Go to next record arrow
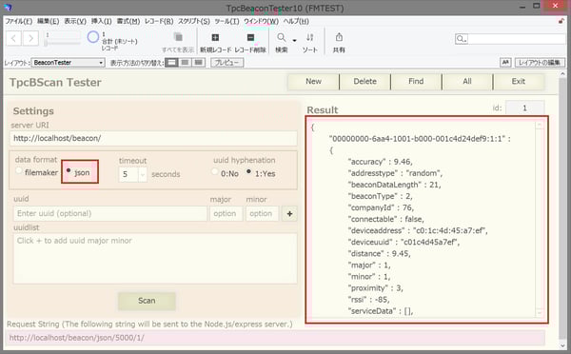The height and width of the screenshot is (354, 571). (x=31, y=38)
